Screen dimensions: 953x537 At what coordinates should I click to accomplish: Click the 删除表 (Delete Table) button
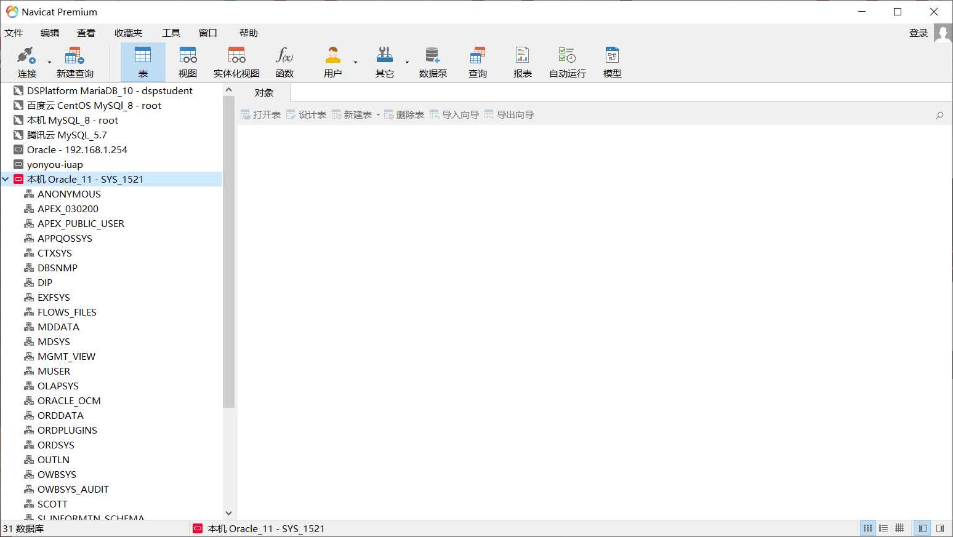pyautogui.click(x=404, y=115)
